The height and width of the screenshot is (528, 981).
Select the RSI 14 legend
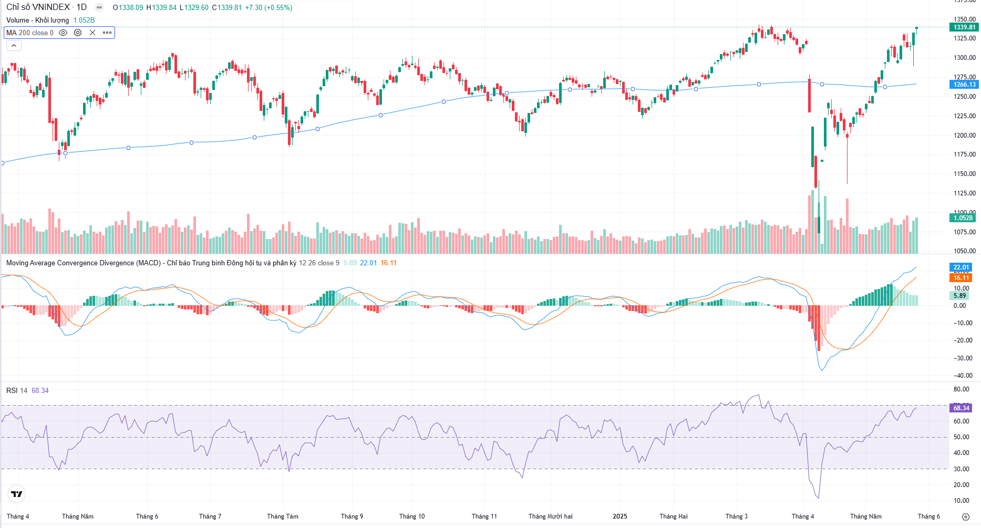click(x=17, y=390)
